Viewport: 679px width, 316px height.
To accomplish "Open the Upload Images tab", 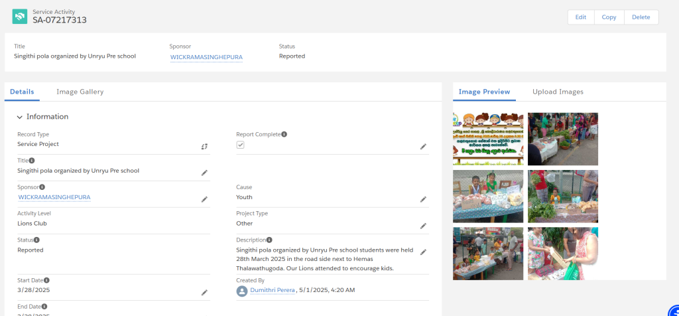I will tap(558, 92).
